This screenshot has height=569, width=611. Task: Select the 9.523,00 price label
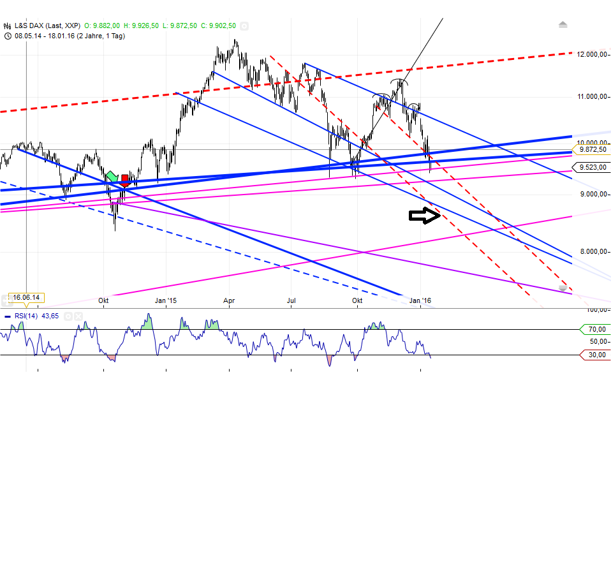point(593,168)
